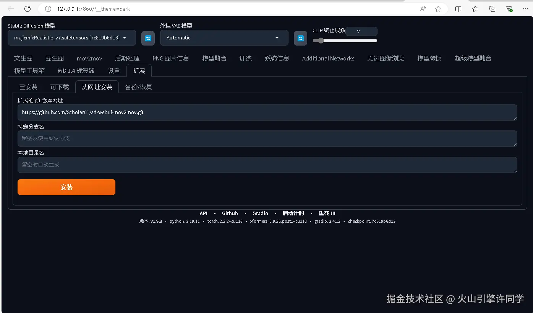
Task: Open read aloud from address bar
Action: [423, 9]
